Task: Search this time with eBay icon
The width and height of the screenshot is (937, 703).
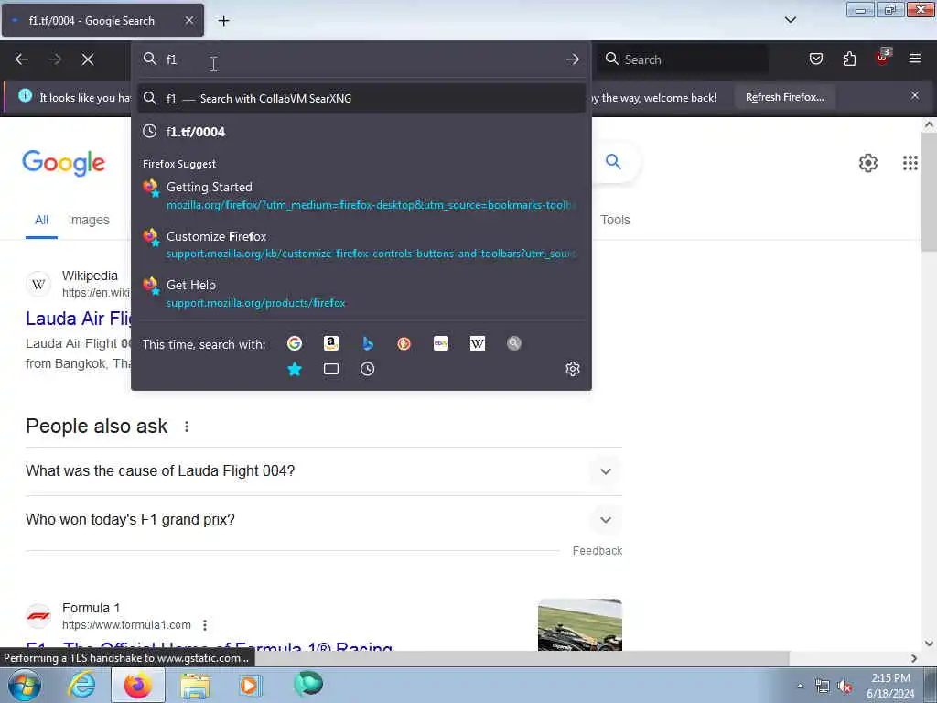Action: tap(441, 343)
